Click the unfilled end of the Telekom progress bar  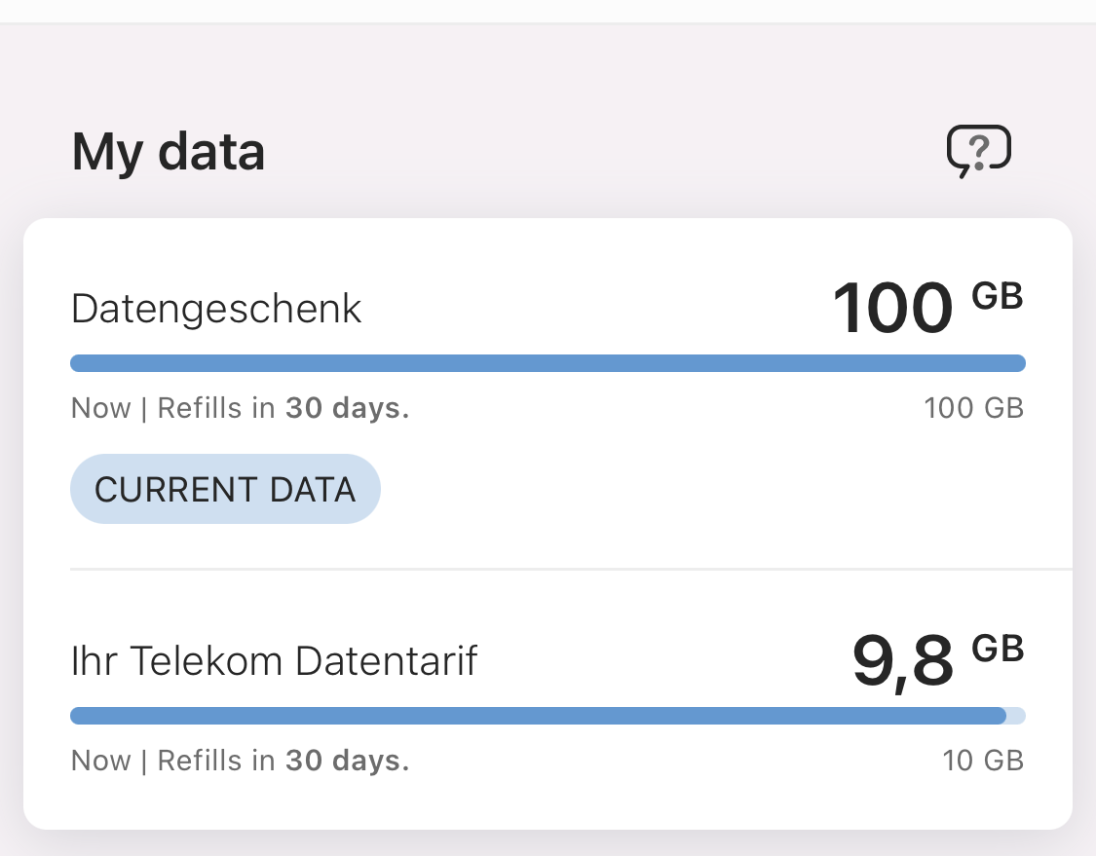tap(1015, 717)
